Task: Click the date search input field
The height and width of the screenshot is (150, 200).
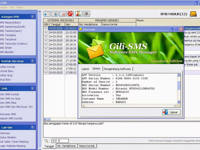Action: (60, 141)
